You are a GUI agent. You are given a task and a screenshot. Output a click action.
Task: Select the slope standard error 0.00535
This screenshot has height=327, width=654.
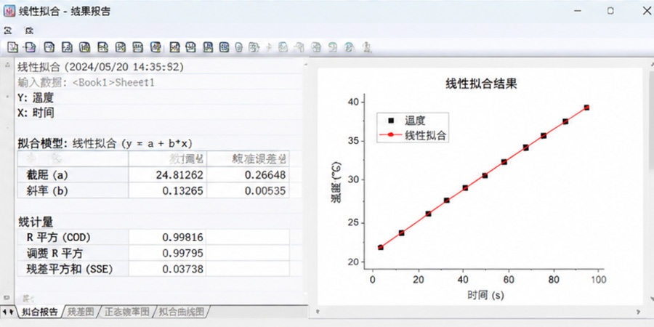(265, 190)
